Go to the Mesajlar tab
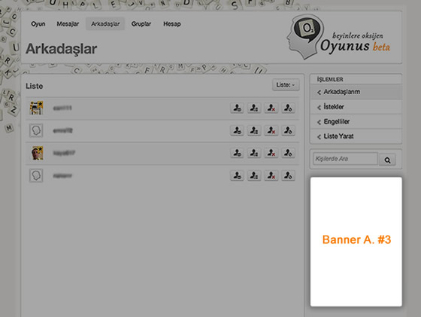 [68, 24]
